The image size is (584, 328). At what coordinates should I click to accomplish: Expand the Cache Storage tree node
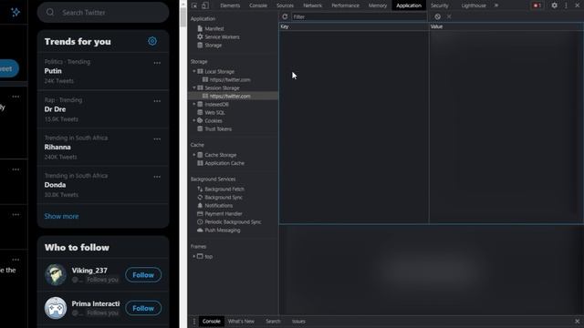(194, 155)
